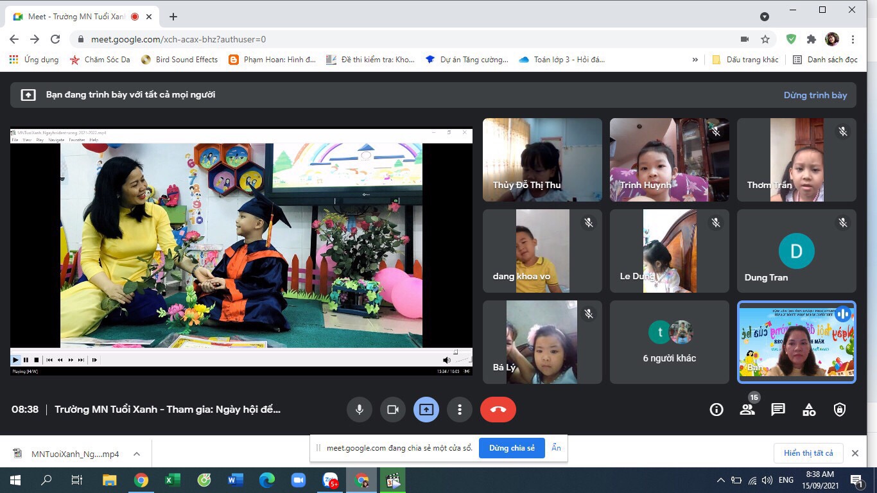877x493 pixels.
Task: Click the 6 người khác tile
Action: [x=670, y=342]
